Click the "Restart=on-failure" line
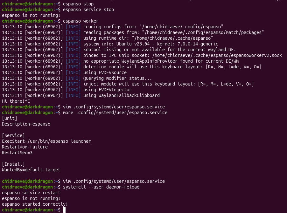This screenshot has width=287, height=213. 25,147
